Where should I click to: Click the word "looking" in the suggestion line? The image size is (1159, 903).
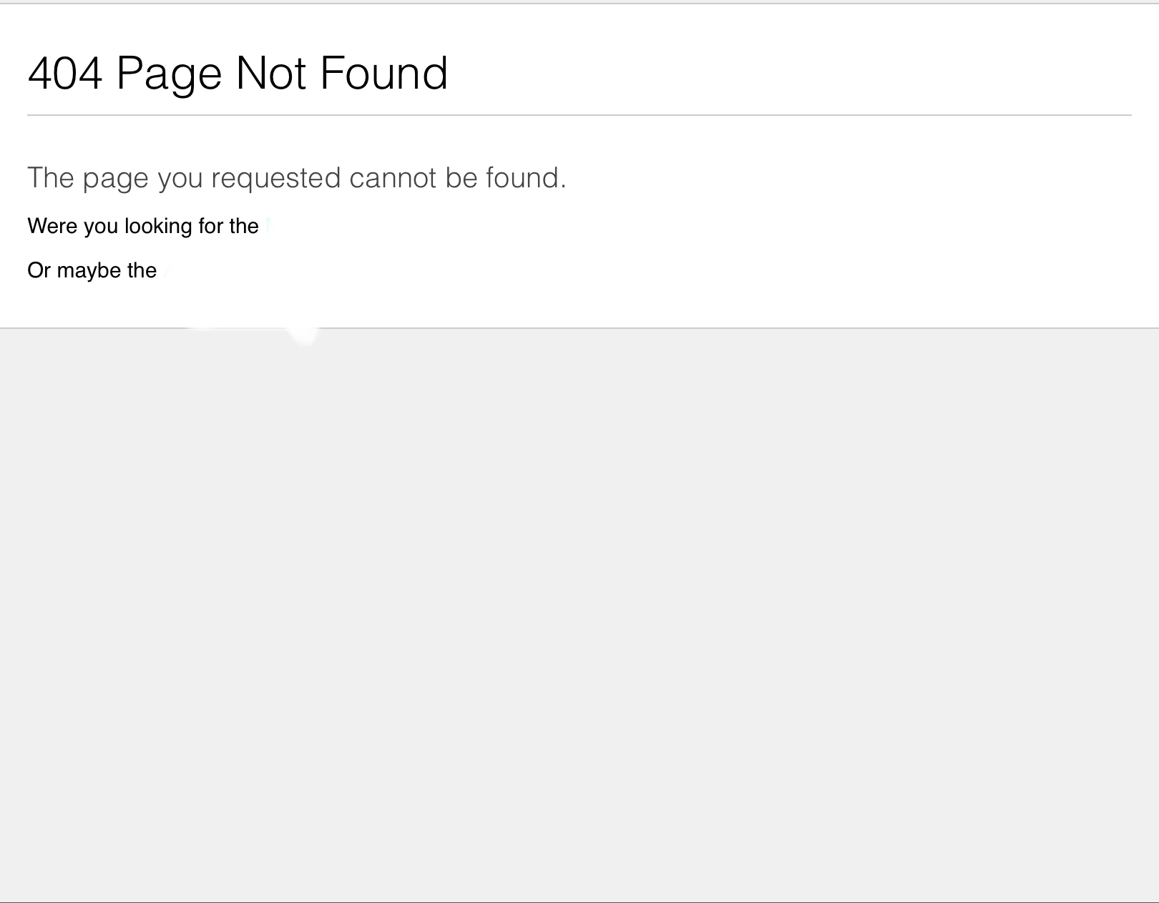point(158,226)
